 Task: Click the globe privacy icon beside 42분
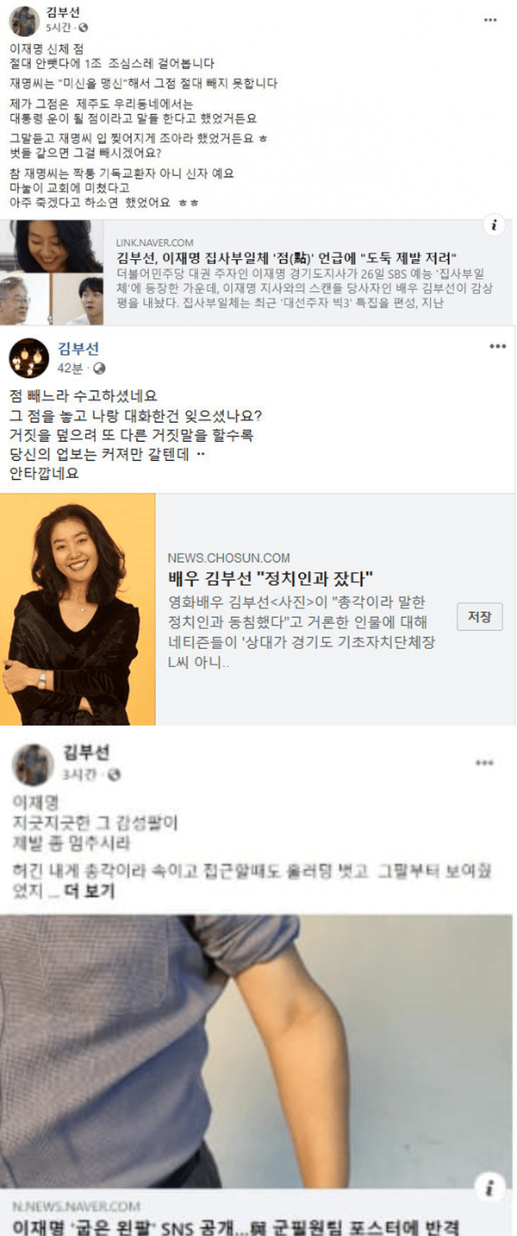click(x=99, y=369)
